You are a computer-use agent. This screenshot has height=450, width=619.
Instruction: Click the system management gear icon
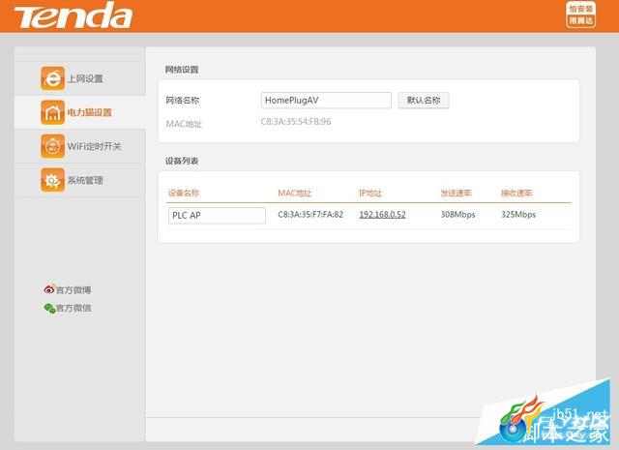pos(52,180)
